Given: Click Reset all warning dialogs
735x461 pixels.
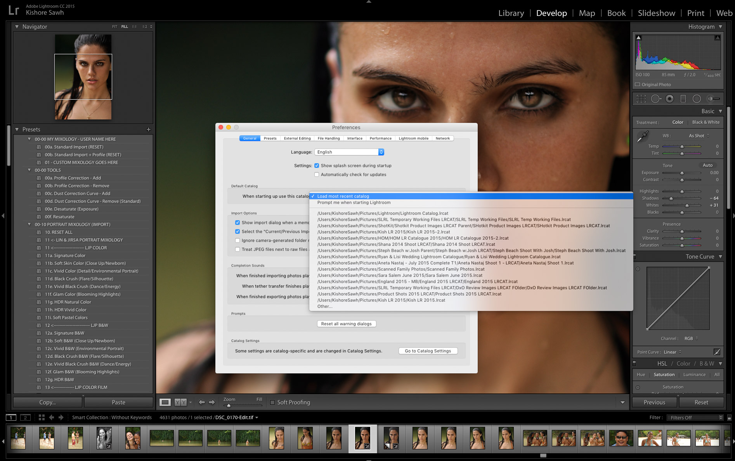Looking at the screenshot, I should click(x=346, y=323).
